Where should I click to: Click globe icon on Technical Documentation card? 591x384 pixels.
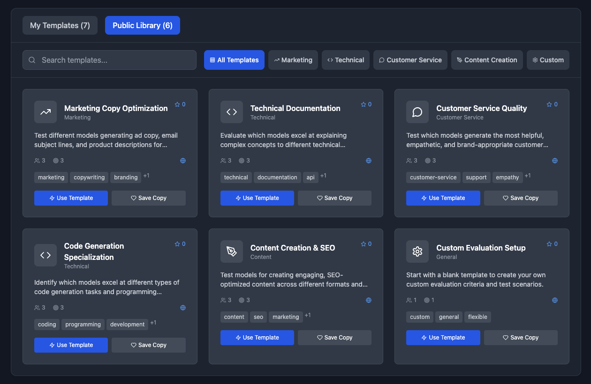(369, 161)
